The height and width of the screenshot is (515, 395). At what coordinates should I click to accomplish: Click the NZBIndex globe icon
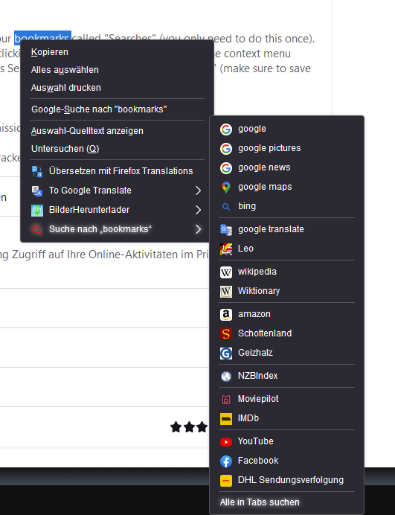pyautogui.click(x=226, y=376)
